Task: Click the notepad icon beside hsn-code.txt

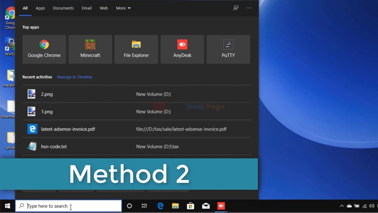Action: pos(32,146)
